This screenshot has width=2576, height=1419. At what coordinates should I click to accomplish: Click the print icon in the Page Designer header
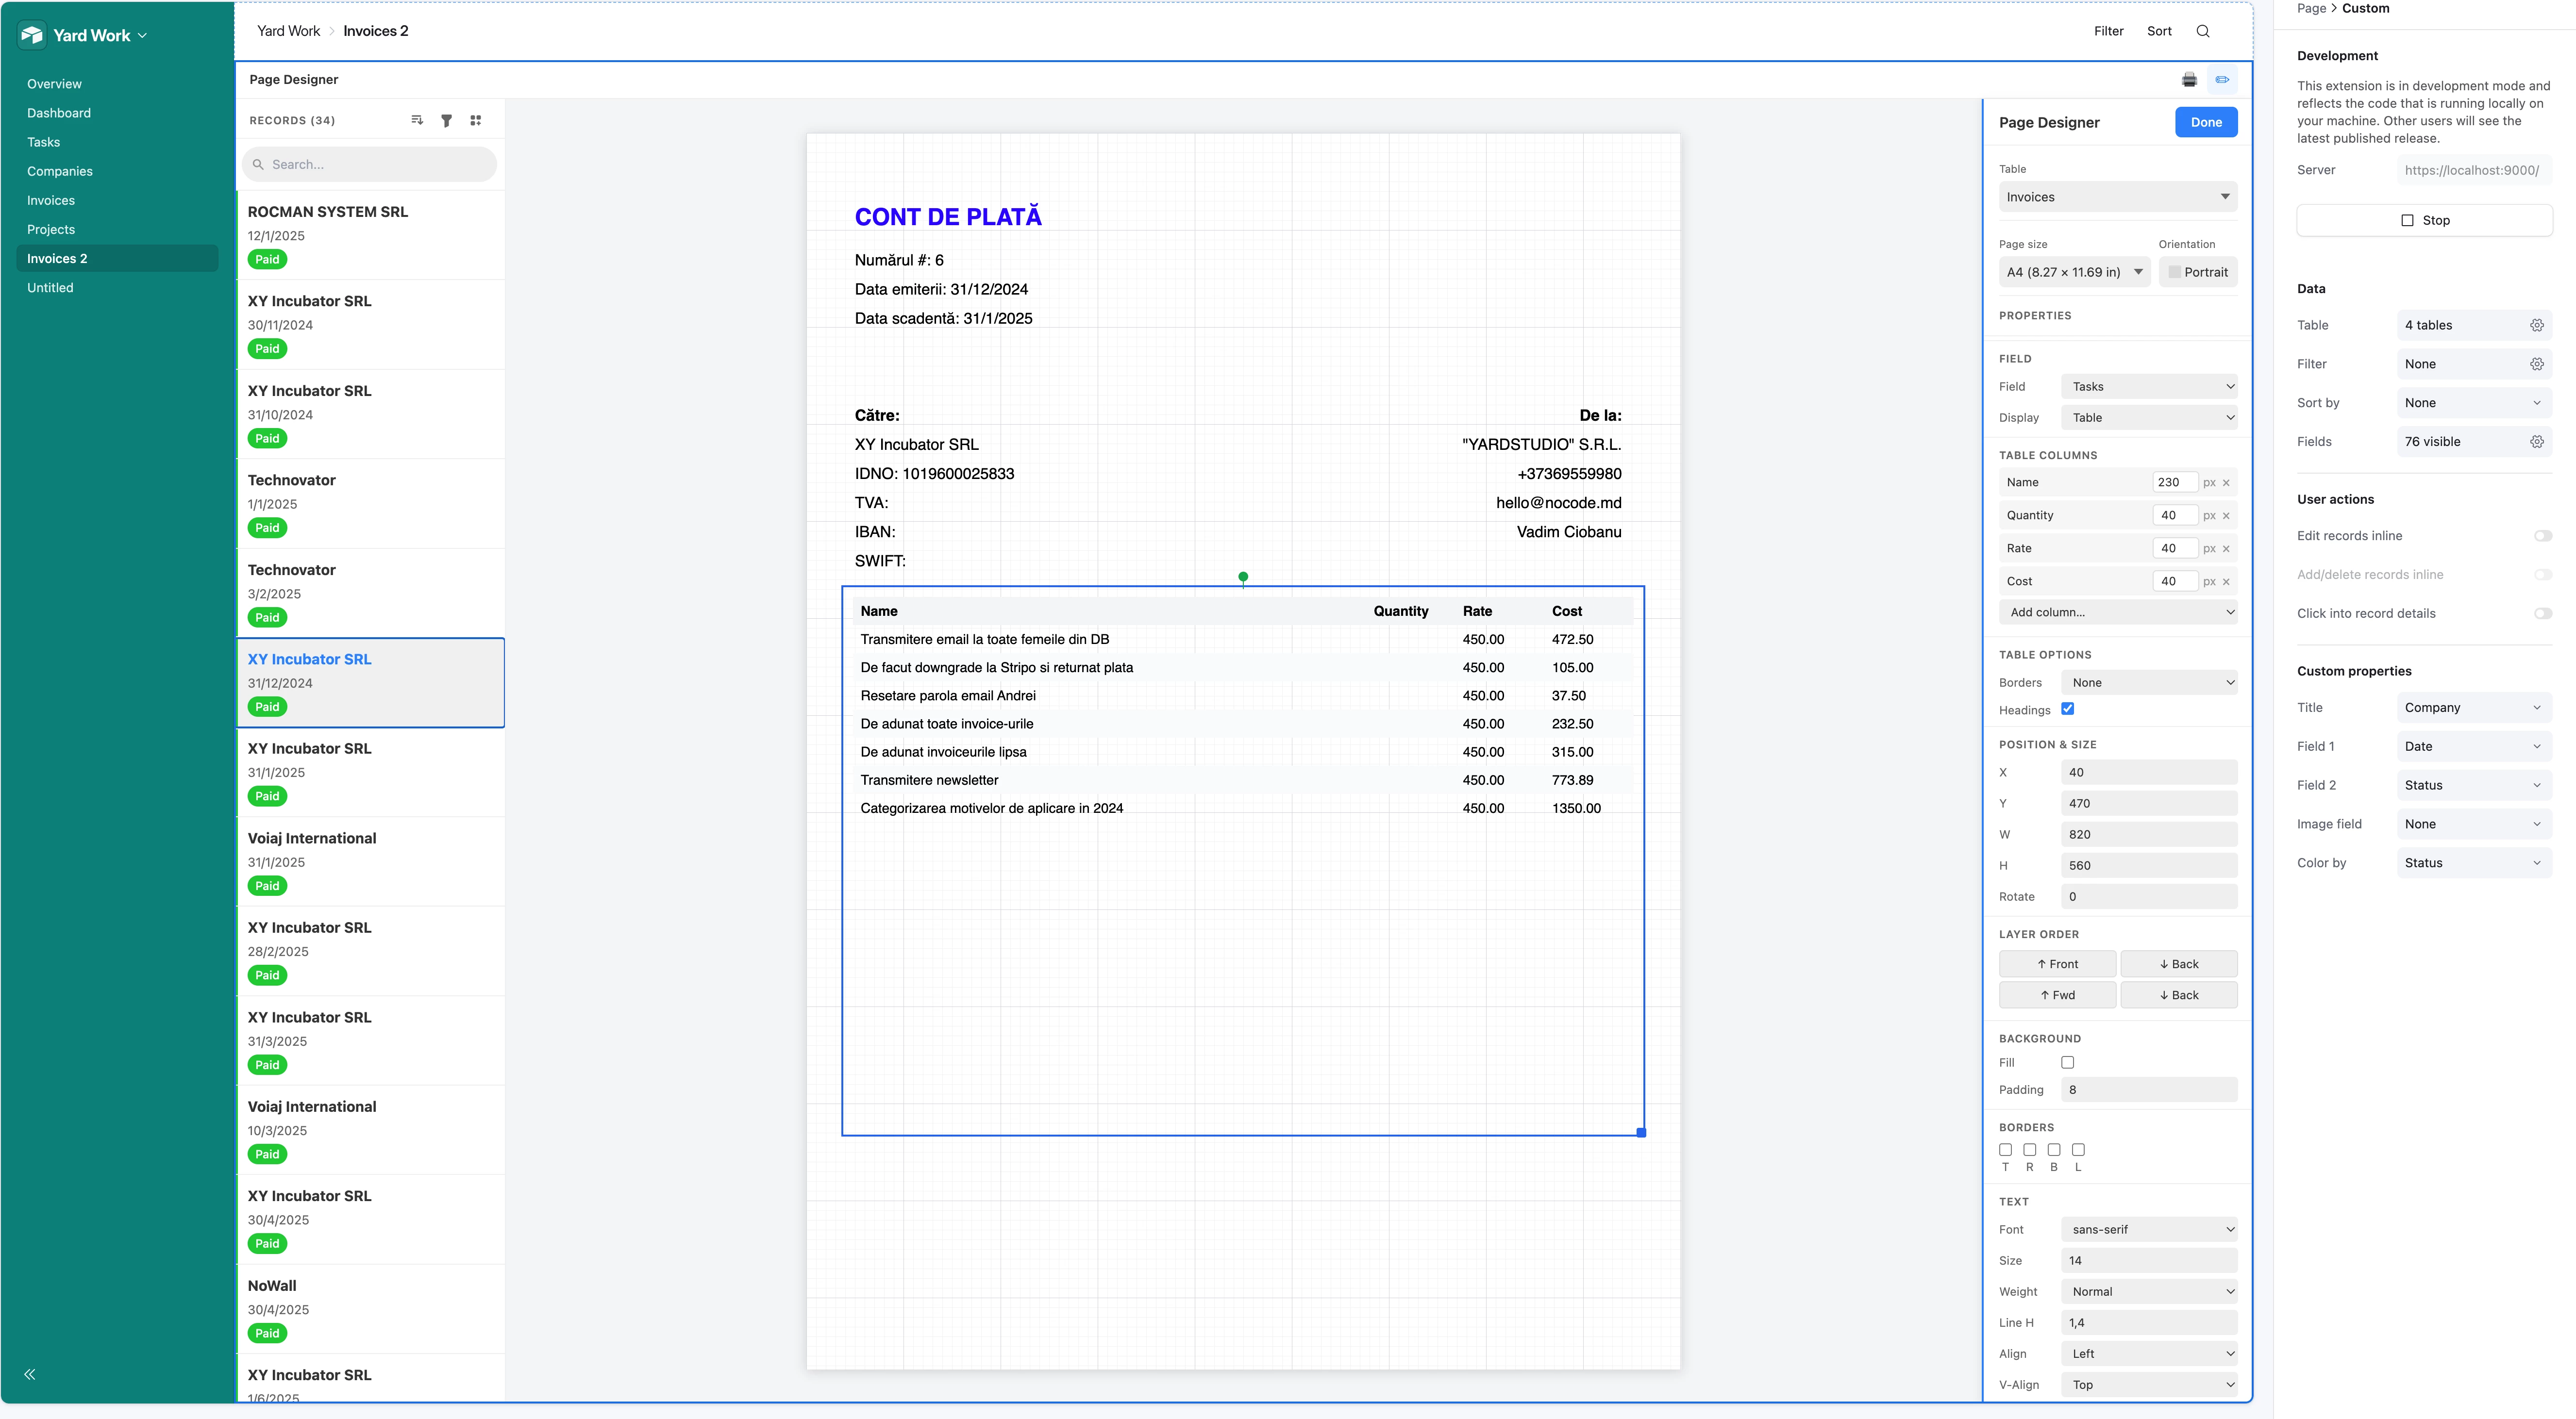click(2189, 80)
